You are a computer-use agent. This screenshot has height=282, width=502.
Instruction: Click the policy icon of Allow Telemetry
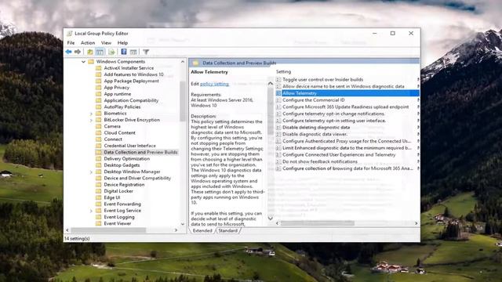click(x=278, y=93)
